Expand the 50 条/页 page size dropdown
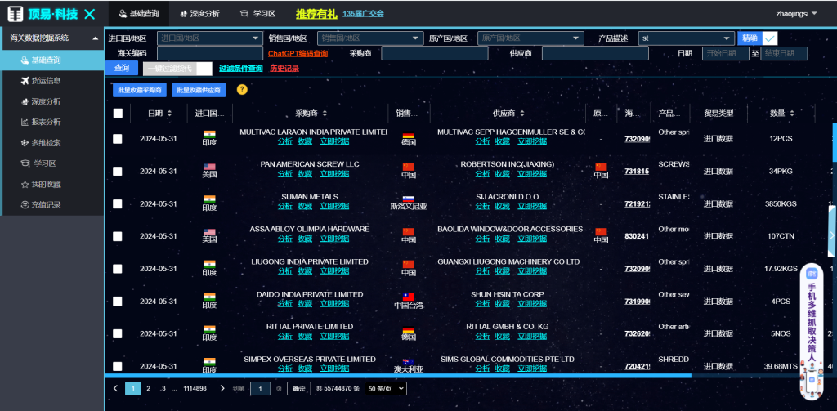This screenshot has width=837, height=411. [384, 389]
